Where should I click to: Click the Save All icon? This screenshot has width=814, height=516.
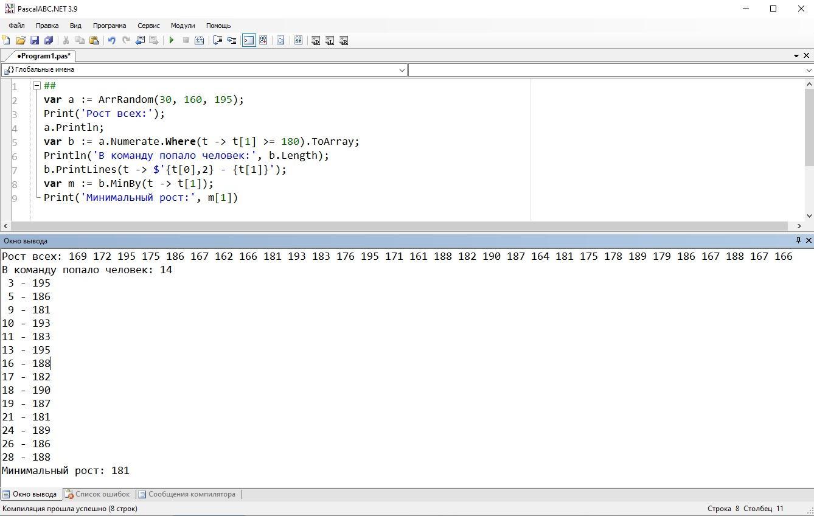click(x=49, y=41)
